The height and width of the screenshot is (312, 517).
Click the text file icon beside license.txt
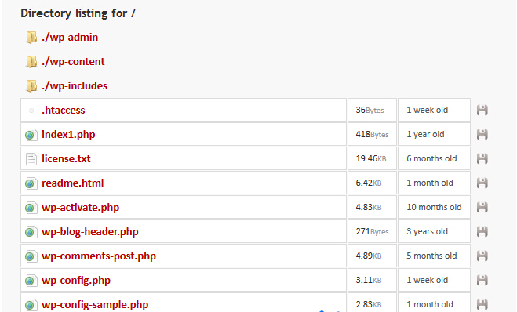[31, 159]
